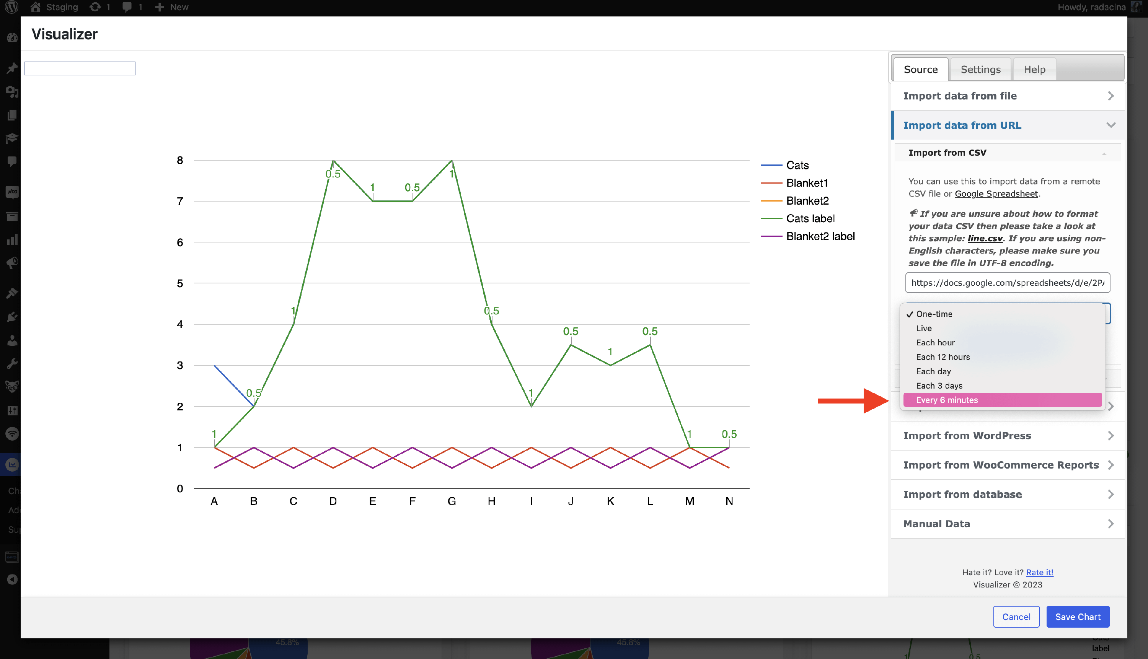Click the CSV URL input field
The width and height of the screenshot is (1148, 659).
1007,282
